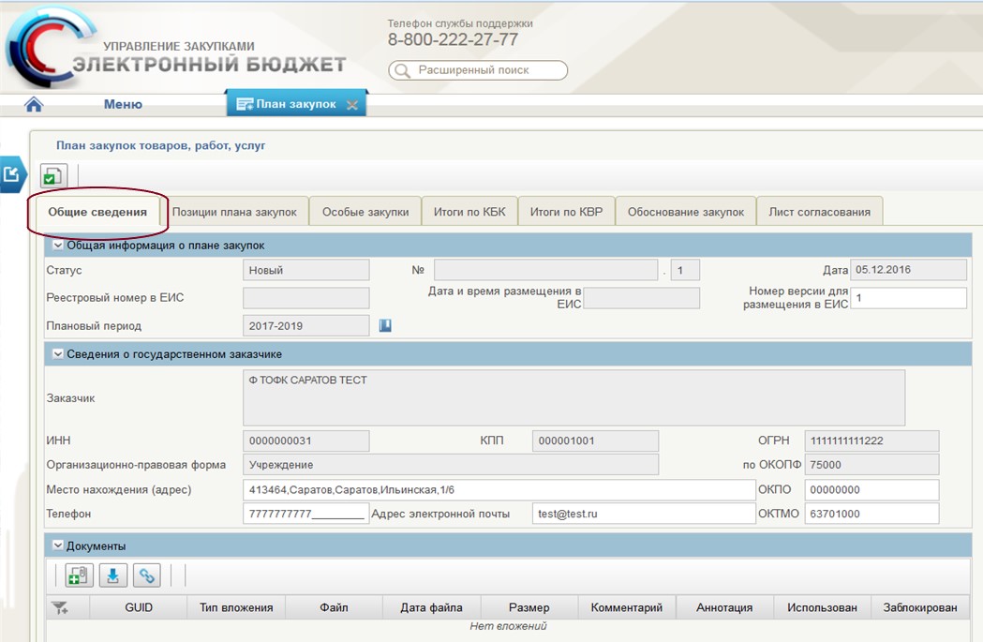Click the blue icon next to Плановый период
Screen dimensions: 983x642
click(x=385, y=325)
